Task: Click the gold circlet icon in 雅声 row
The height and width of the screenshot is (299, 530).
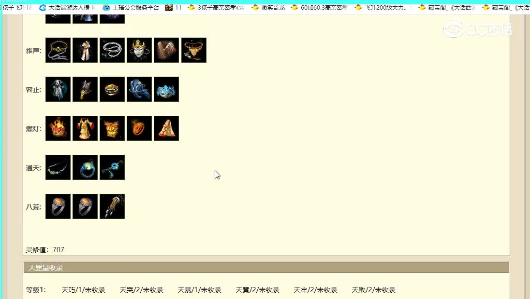Action: (58, 50)
